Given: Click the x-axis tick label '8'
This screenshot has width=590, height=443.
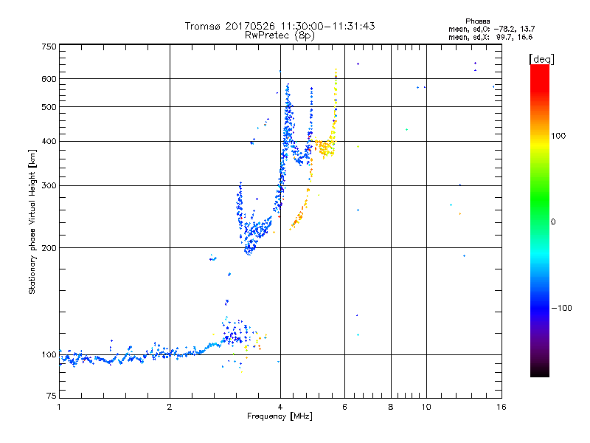Looking at the screenshot, I should click(x=391, y=407).
